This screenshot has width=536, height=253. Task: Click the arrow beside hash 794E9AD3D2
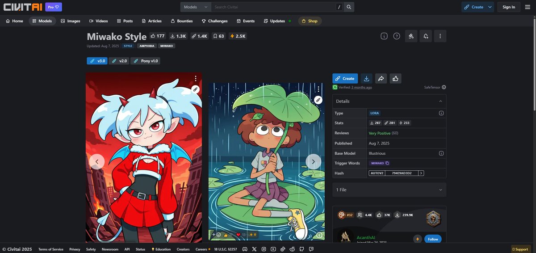pyautogui.click(x=421, y=173)
